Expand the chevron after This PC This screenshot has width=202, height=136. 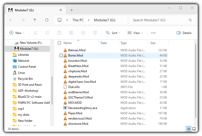[89, 20]
